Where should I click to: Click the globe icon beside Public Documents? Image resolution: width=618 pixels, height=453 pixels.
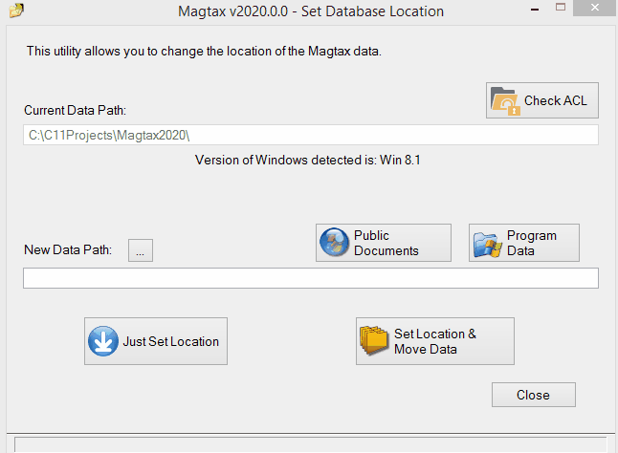point(334,242)
